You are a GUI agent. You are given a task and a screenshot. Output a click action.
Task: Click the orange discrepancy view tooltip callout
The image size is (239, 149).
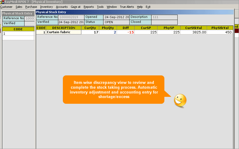(113, 90)
